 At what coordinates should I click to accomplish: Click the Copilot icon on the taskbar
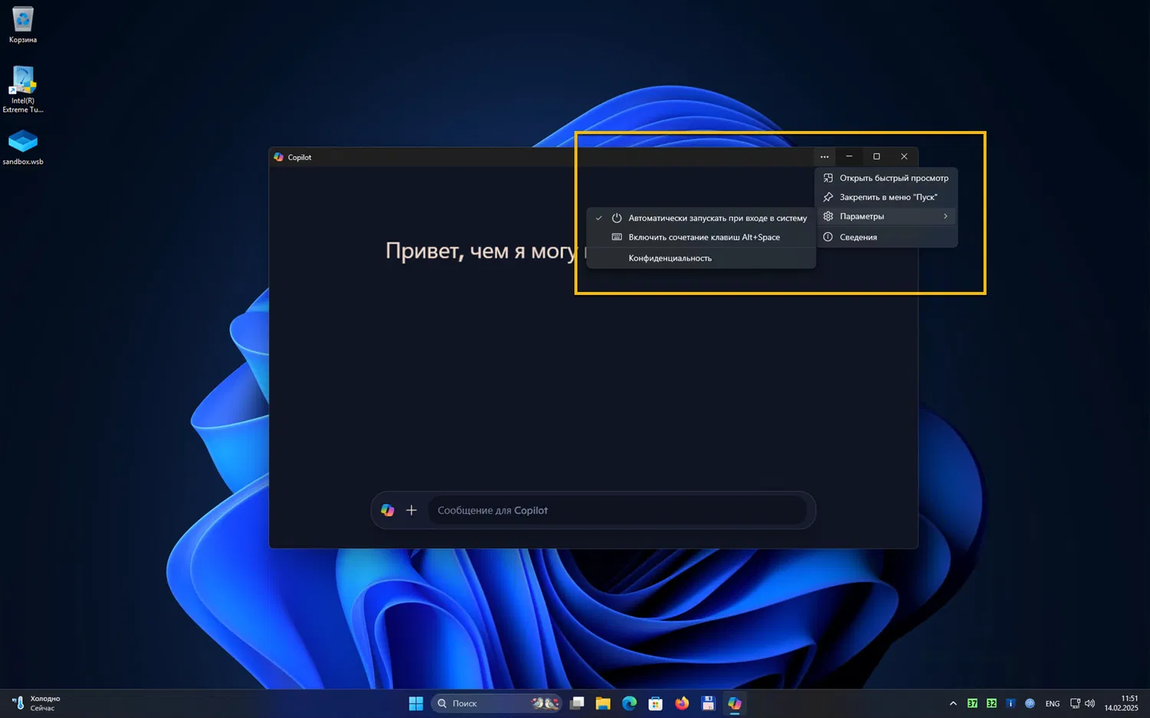[x=734, y=703]
